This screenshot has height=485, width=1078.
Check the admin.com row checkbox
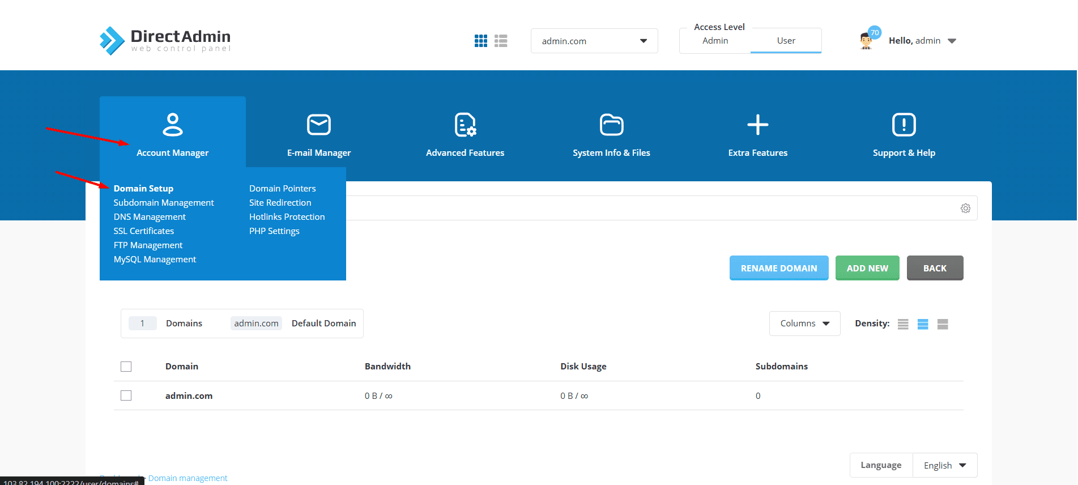tap(126, 395)
